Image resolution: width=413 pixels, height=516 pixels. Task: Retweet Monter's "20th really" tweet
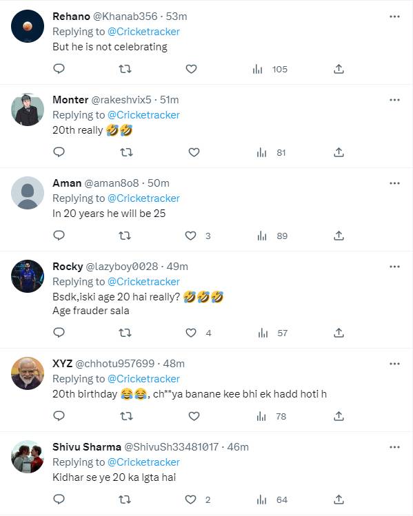click(x=126, y=152)
